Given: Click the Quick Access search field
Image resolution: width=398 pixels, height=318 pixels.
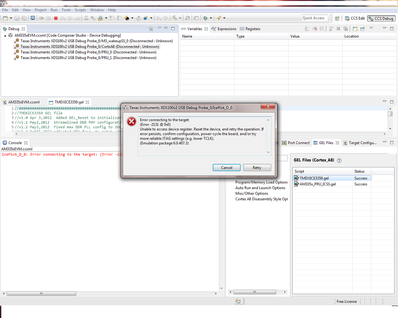Looking at the screenshot, I should coord(315,18).
